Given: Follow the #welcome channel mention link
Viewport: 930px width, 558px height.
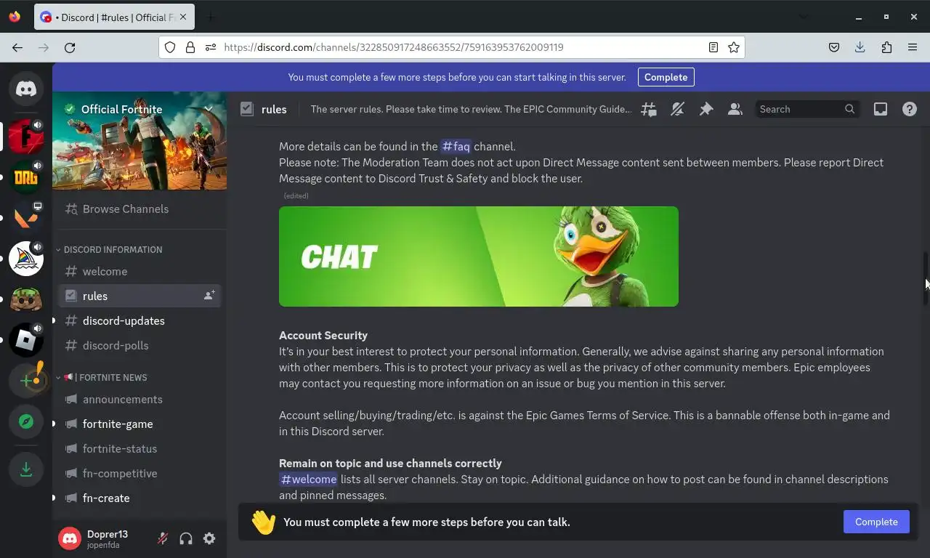Looking at the screenshot, I should 309,479.
